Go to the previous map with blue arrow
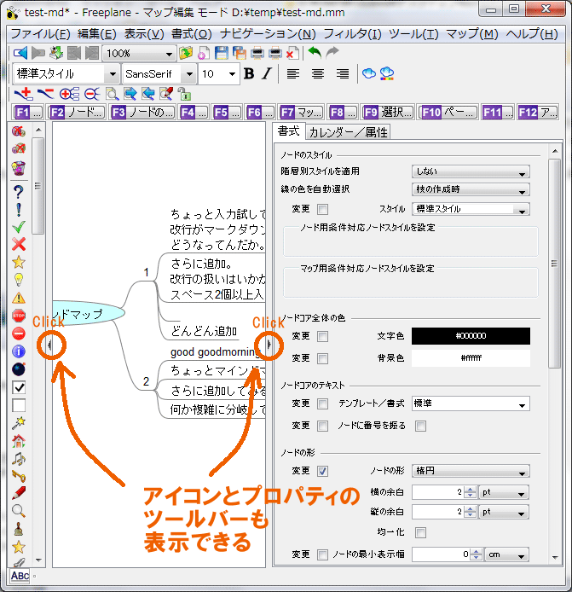Viewport: 572px width, 592px height. (20, 53)
